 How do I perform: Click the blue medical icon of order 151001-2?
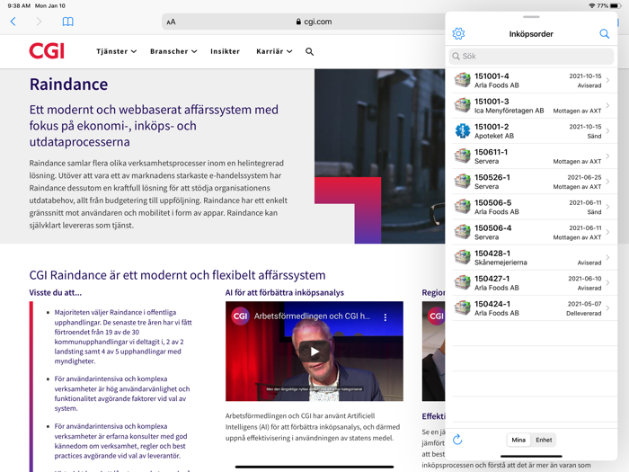(462, 130)
